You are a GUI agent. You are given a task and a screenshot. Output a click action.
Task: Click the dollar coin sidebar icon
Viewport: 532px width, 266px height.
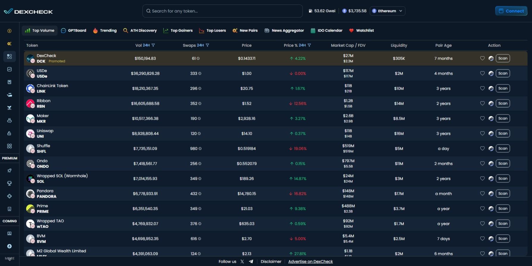(10, 31)
